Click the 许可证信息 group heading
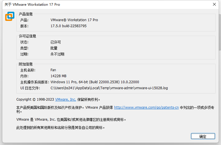 point(28,36)
